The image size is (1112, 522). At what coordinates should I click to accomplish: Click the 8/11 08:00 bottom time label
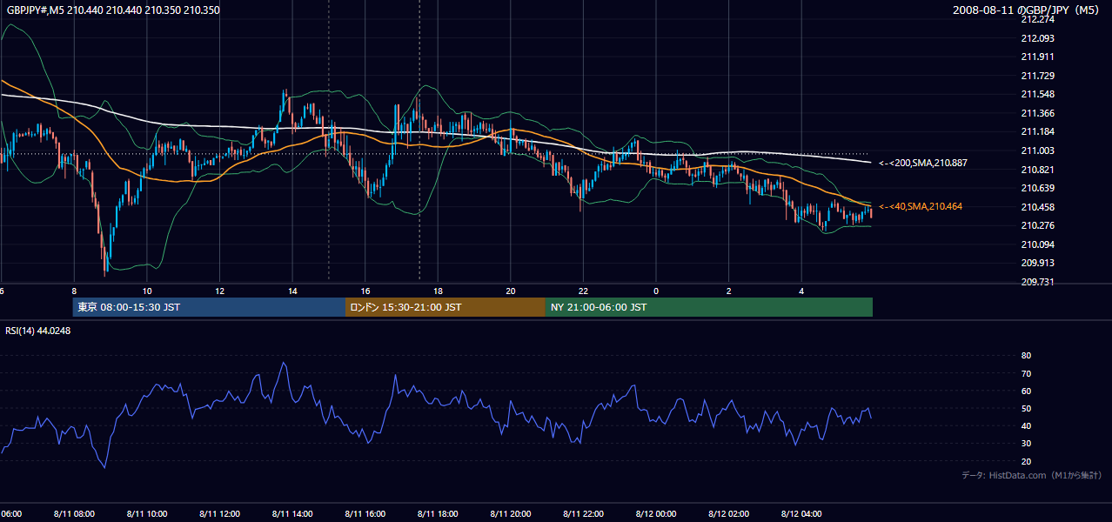(73, 513)
